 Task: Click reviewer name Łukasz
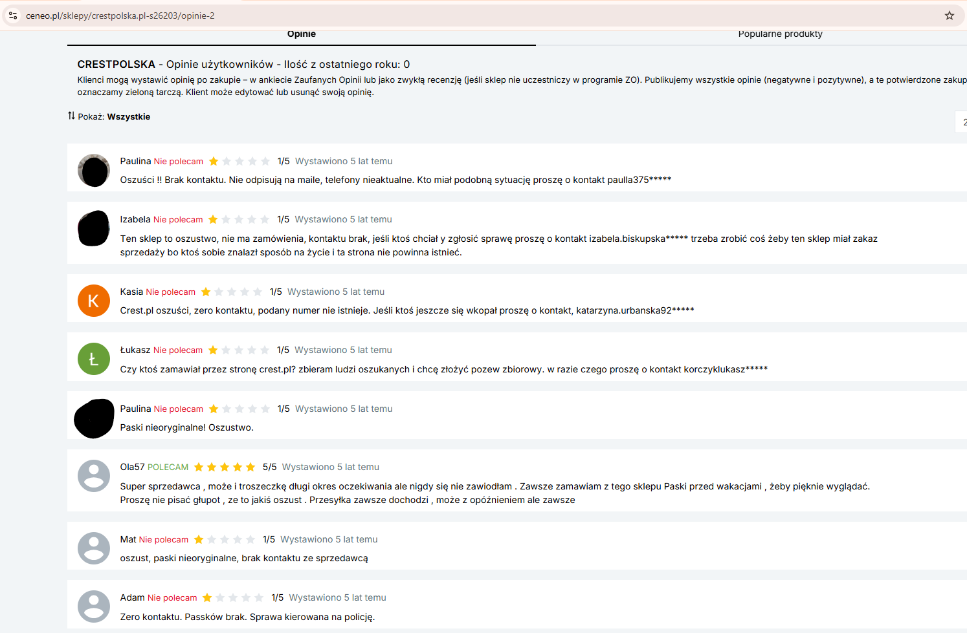(135, 350)
